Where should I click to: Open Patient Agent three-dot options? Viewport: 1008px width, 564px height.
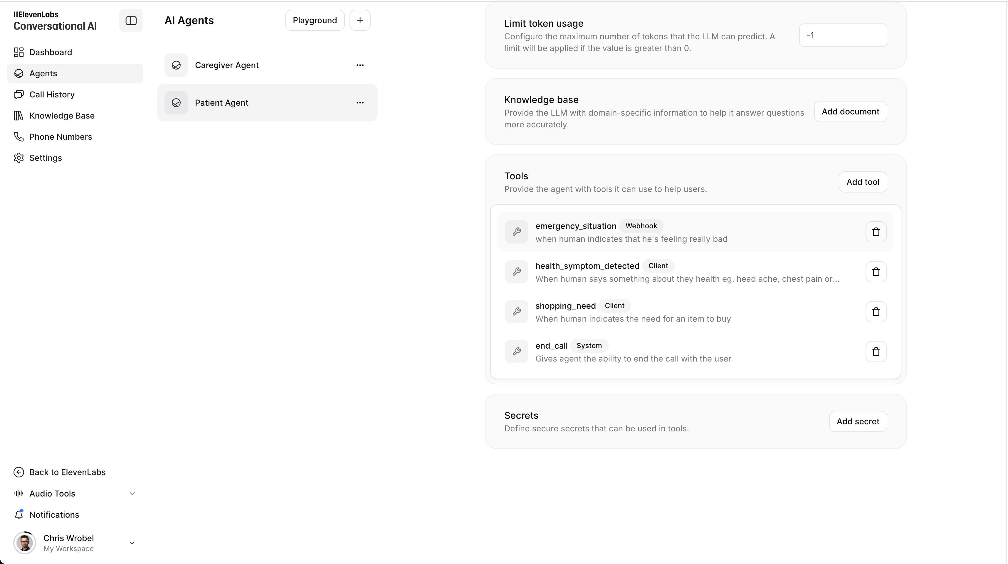click(359, 103)
